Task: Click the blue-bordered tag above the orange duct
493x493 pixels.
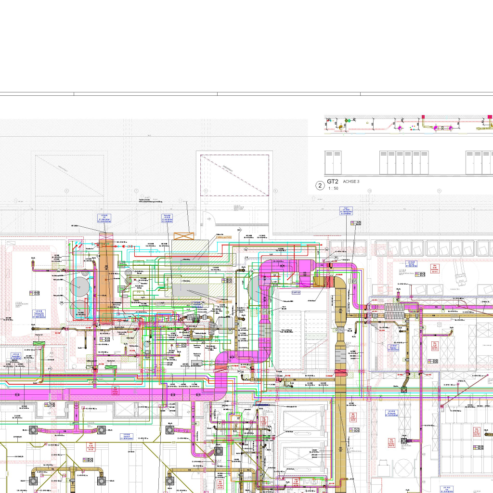Action: tap(106, 219)
